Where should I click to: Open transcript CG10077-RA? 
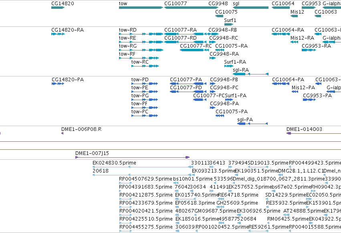[185, 34]
